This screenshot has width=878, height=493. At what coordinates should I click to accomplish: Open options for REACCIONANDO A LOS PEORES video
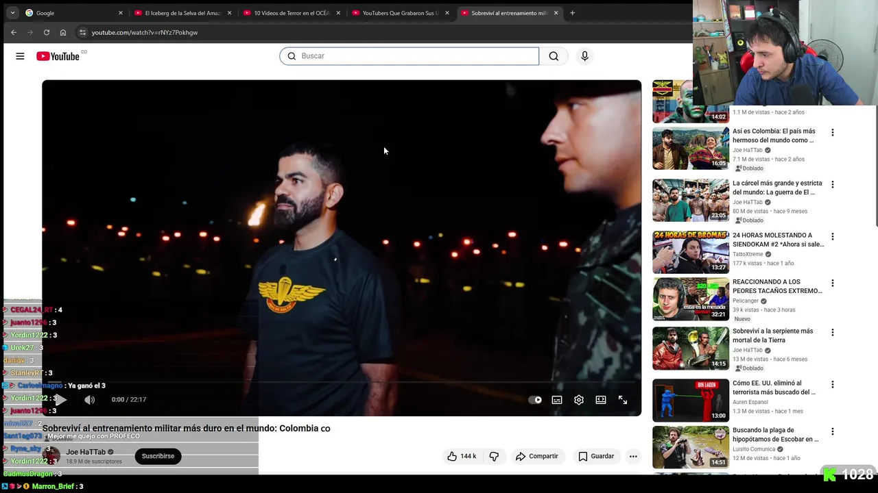pos(833,283)
